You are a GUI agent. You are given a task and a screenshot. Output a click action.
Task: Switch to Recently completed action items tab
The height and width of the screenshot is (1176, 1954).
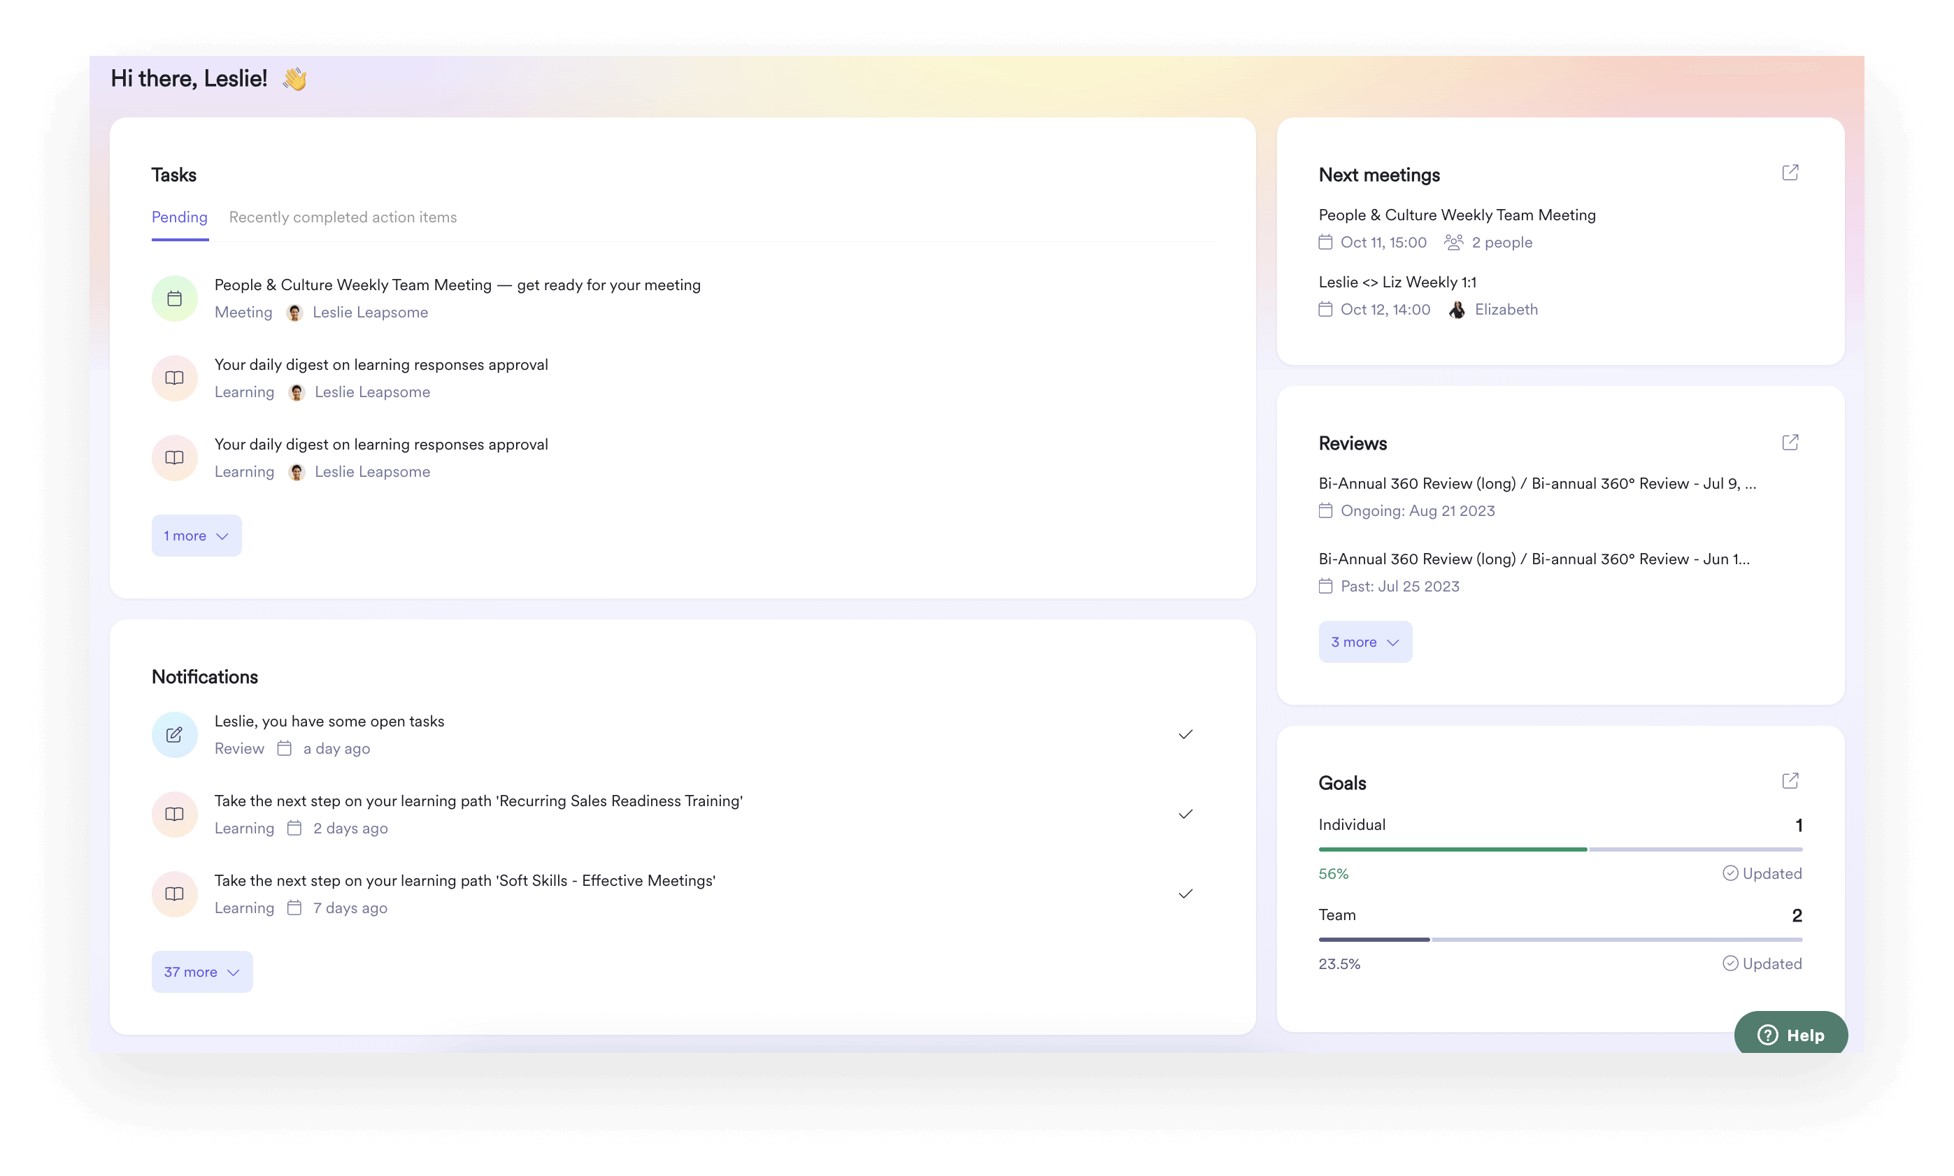(343, 217)
